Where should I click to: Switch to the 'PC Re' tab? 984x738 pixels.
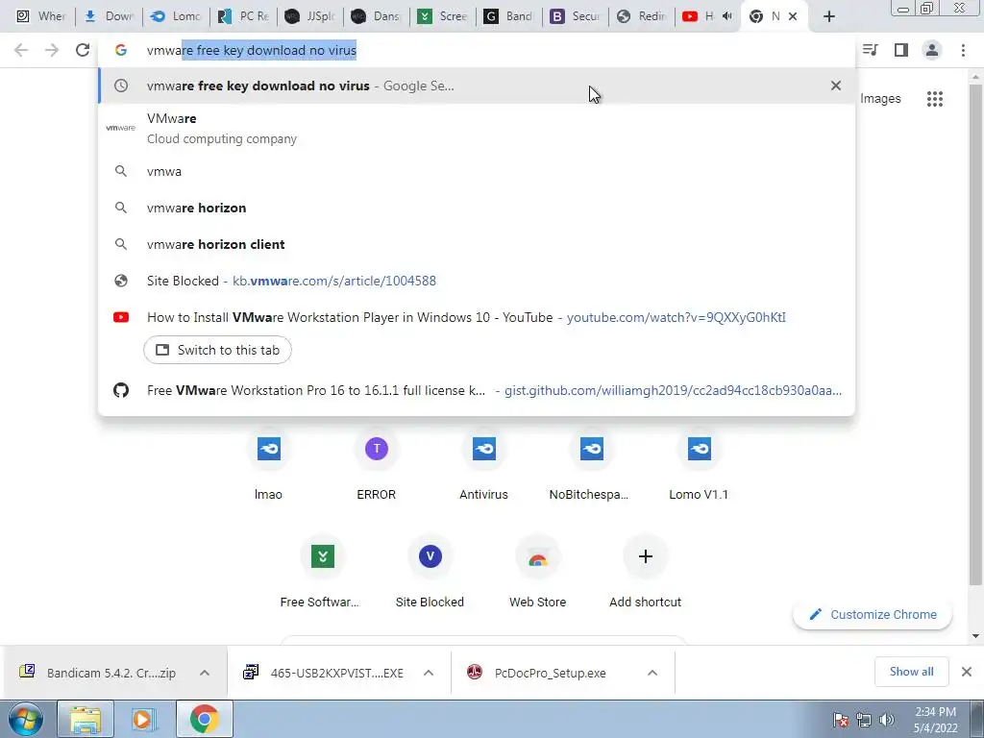[243, 16]
